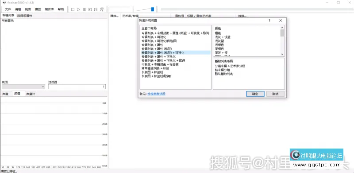This screenshot has width=354, height=173.
Task: Start playback with the Play button
Action: pyautogui.click(x=79, y=9)
